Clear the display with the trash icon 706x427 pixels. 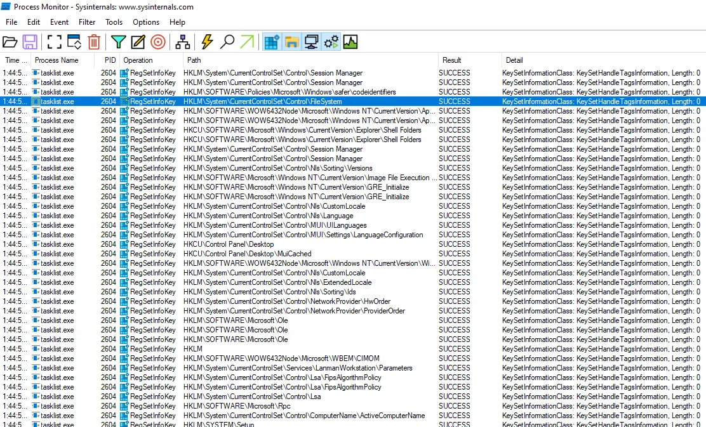pos(94,42)
